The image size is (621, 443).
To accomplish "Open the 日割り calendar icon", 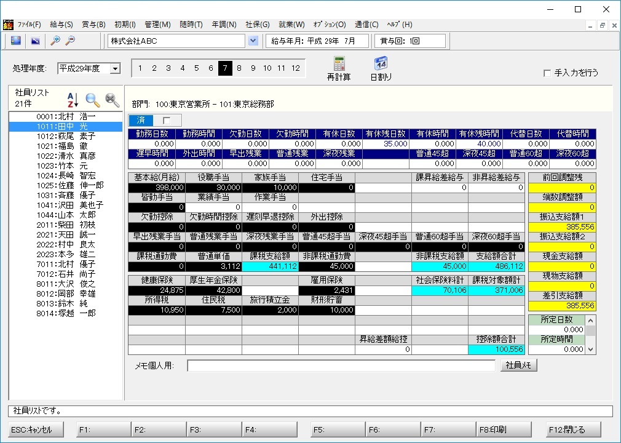I will click(381, 64).
